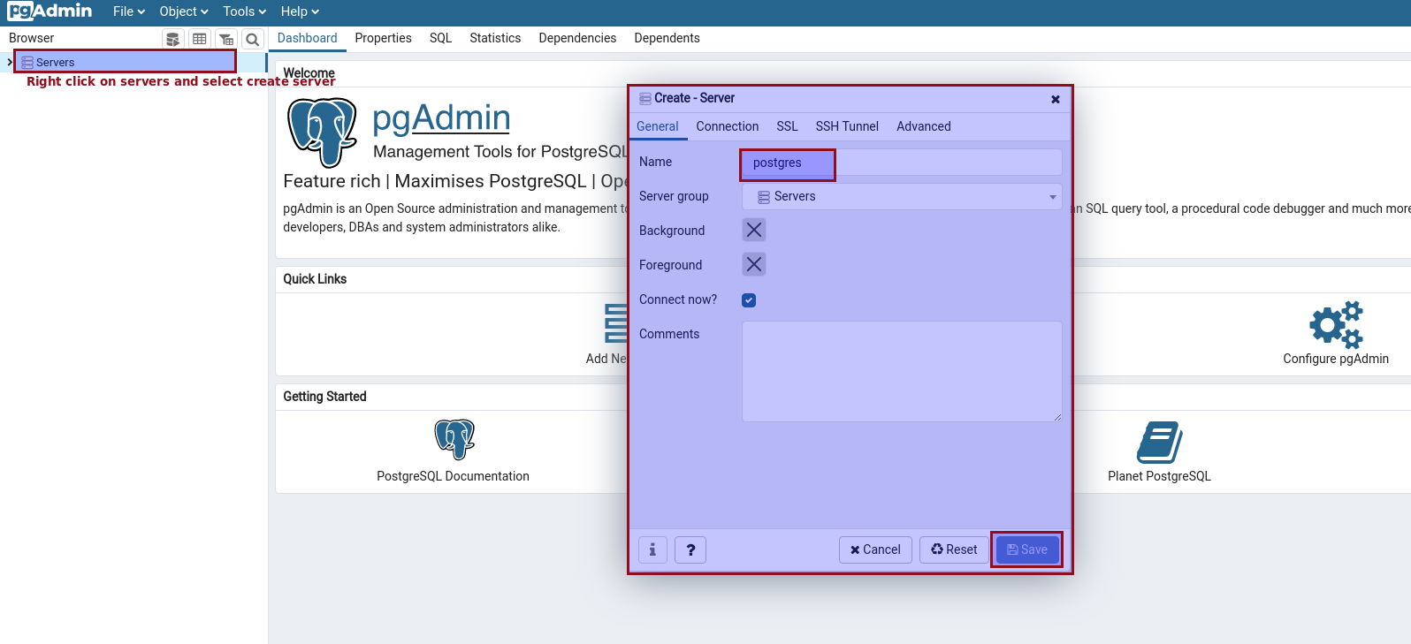Image resolution: width=1411 pixels, height=644 pixels.
Task: Click the Name input field
Action: (x=902, y=163)
